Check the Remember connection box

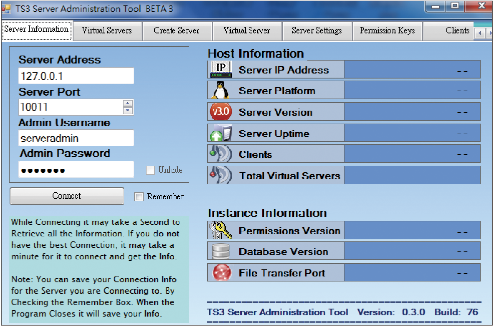point(139,197)
